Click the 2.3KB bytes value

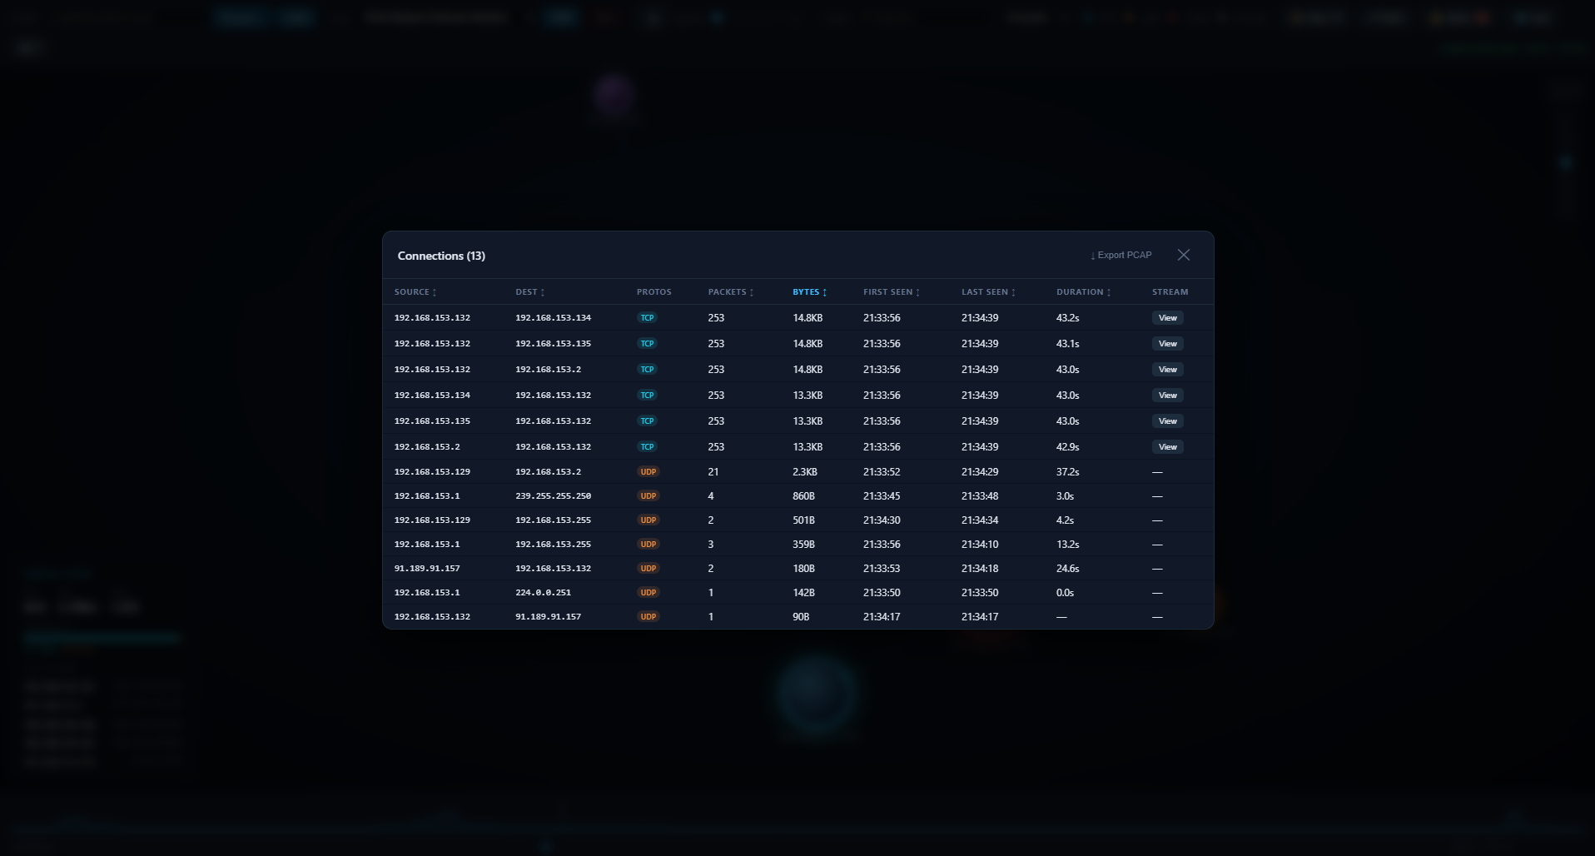804,472
